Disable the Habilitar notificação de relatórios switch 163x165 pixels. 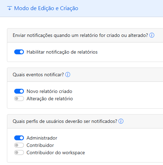coord(19,52)
